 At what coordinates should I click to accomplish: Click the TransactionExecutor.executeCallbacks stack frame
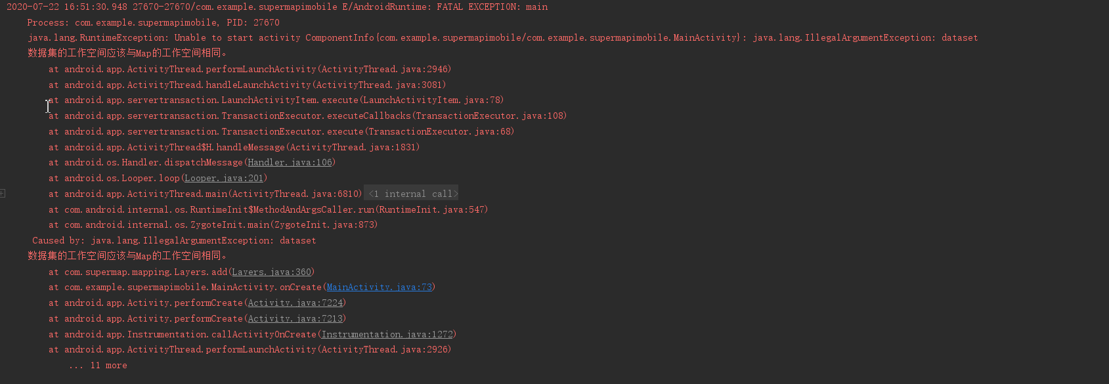click(x=307, y=116)
